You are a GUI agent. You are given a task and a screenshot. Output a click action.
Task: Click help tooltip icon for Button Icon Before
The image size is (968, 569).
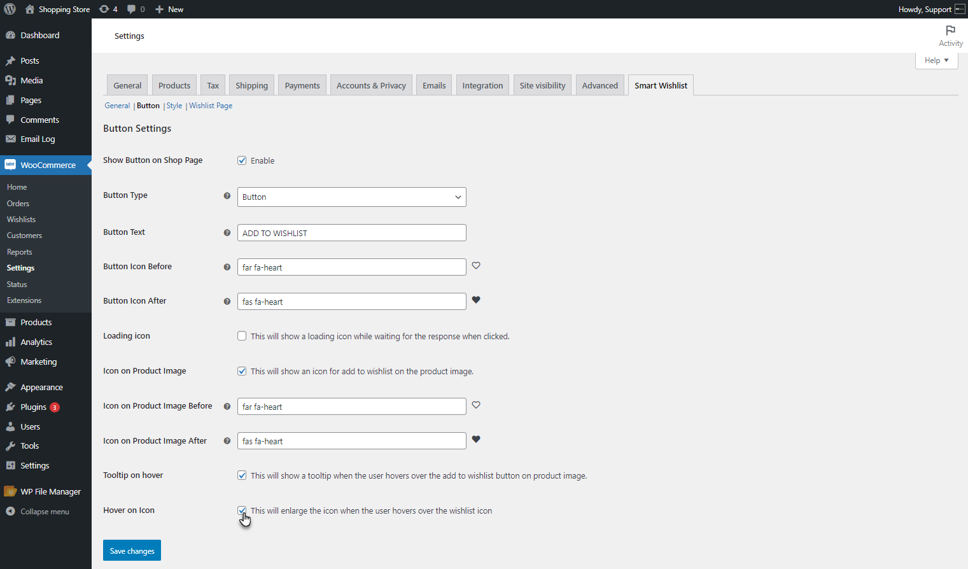pyautogui.click(x=227, y=267)
